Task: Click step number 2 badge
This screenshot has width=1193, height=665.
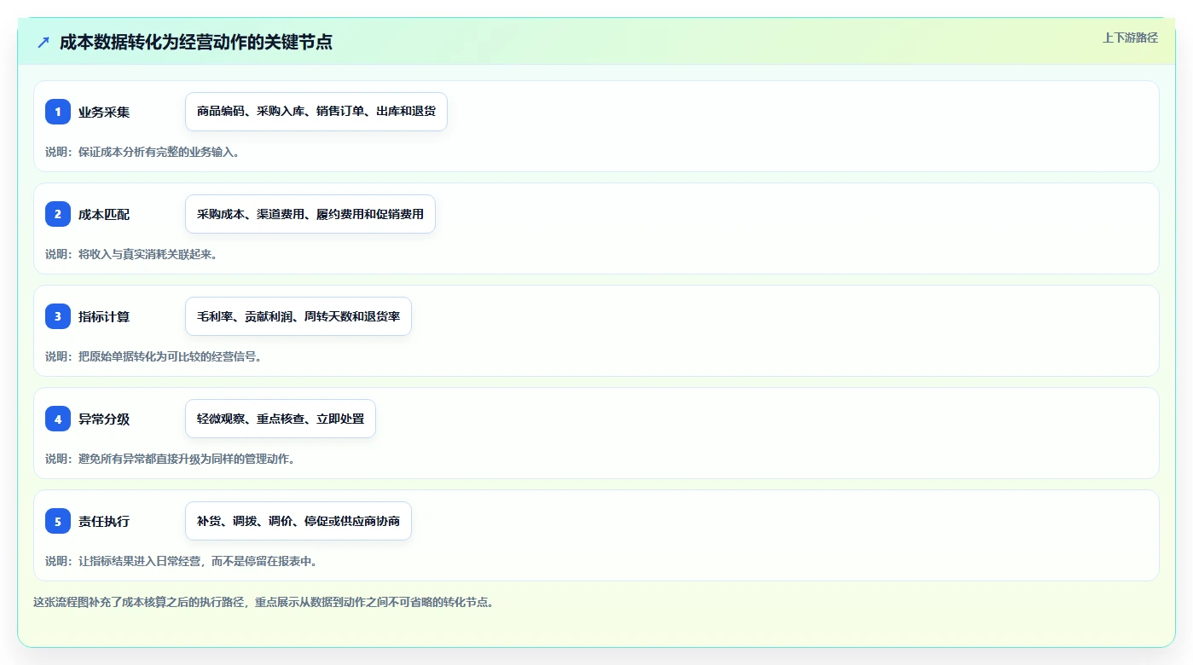Action: coord(58,214)
